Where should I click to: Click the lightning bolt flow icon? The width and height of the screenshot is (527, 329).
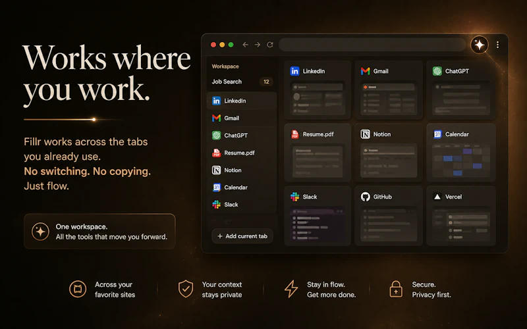tap(291, 289)
